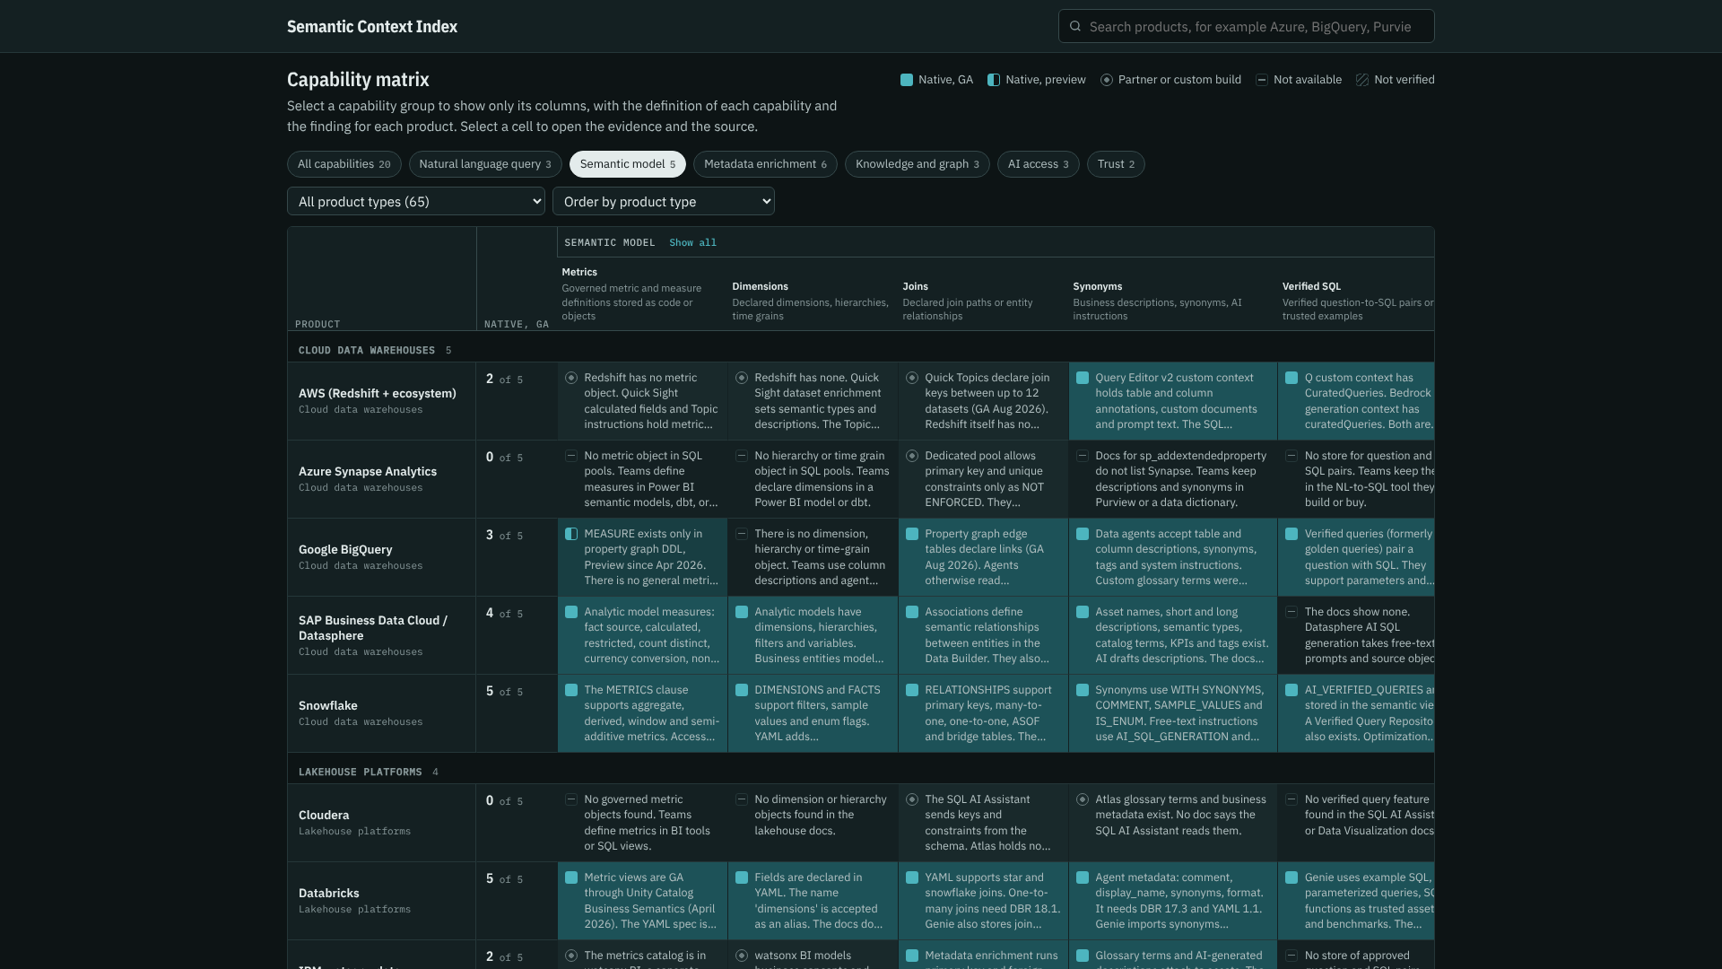This screenshot has width=1722, height=969.
Task: Select the Natural language query tab
Action: (485, 164)
